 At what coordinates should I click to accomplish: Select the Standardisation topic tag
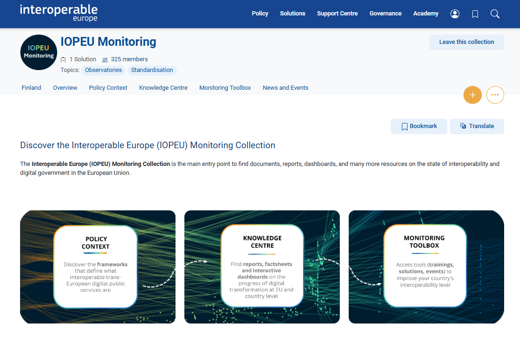(x=152, y=70)
